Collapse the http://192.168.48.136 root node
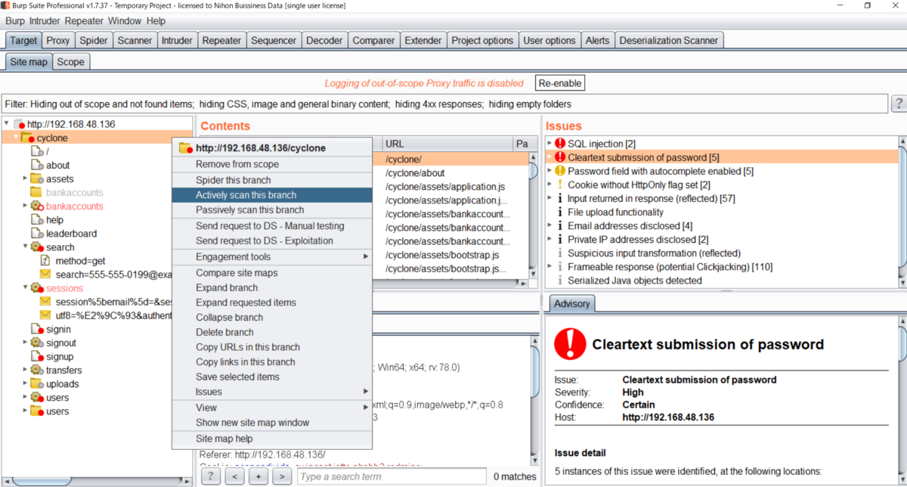Screen dimensions: 907x487 [x=7, y=124]
